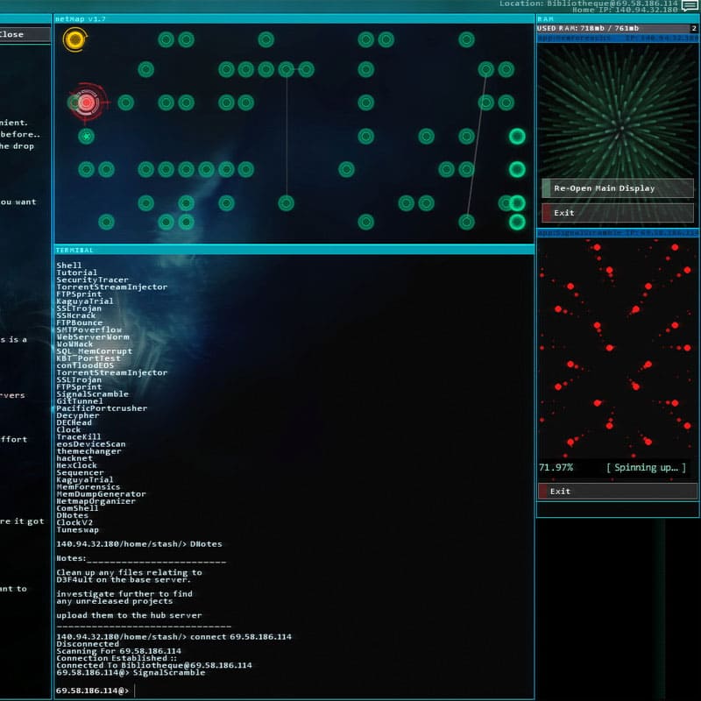Click the SignalScramble spinning up percentage
The height and width of the screenshot is (701, 701).
(x=556, y=468)
